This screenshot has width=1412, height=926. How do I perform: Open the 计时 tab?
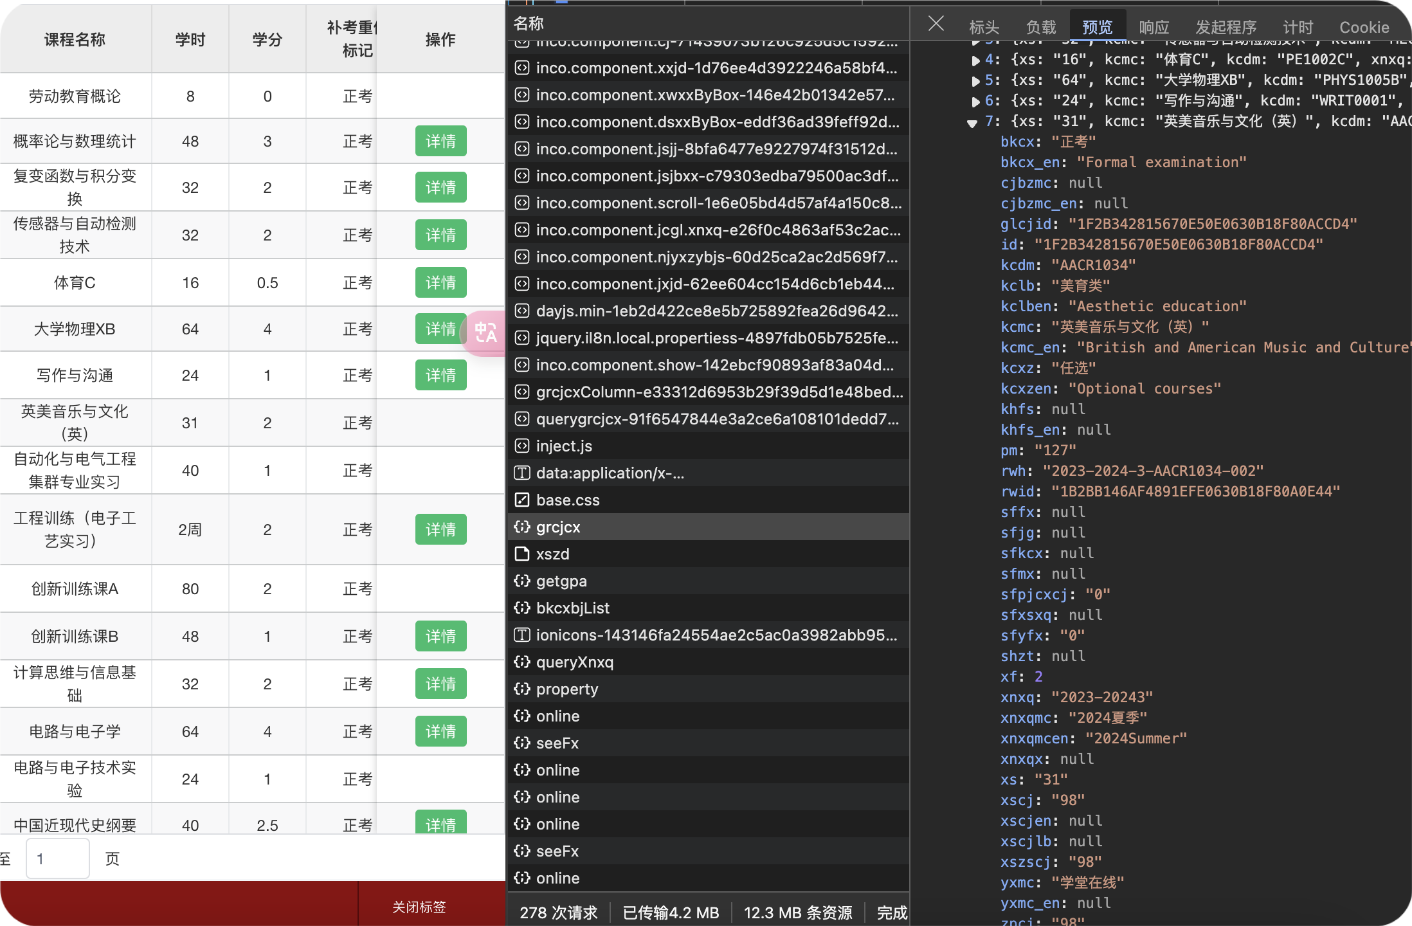pos(1298,27)
